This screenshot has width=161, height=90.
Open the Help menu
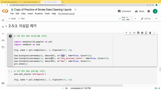pyautogui.click(x=54, y=13)
